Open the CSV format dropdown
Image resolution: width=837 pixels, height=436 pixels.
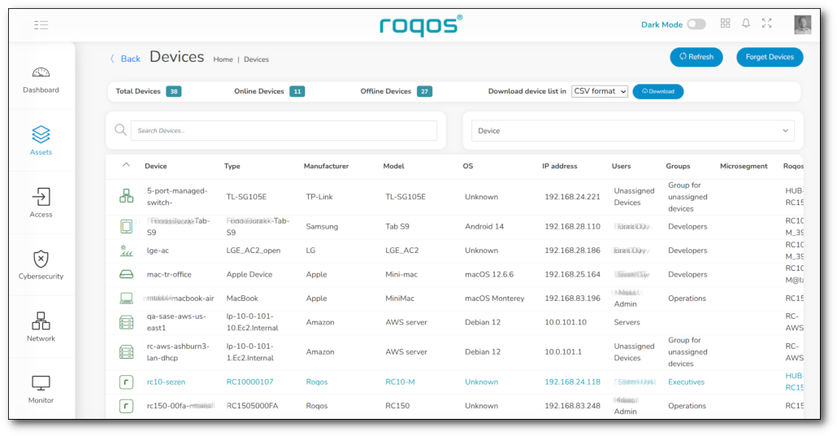click(600, 91)
